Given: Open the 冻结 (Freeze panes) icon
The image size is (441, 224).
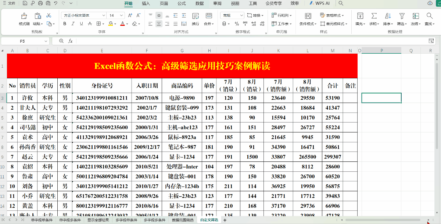Looking at the screenshot, I should tap(416, 19).
